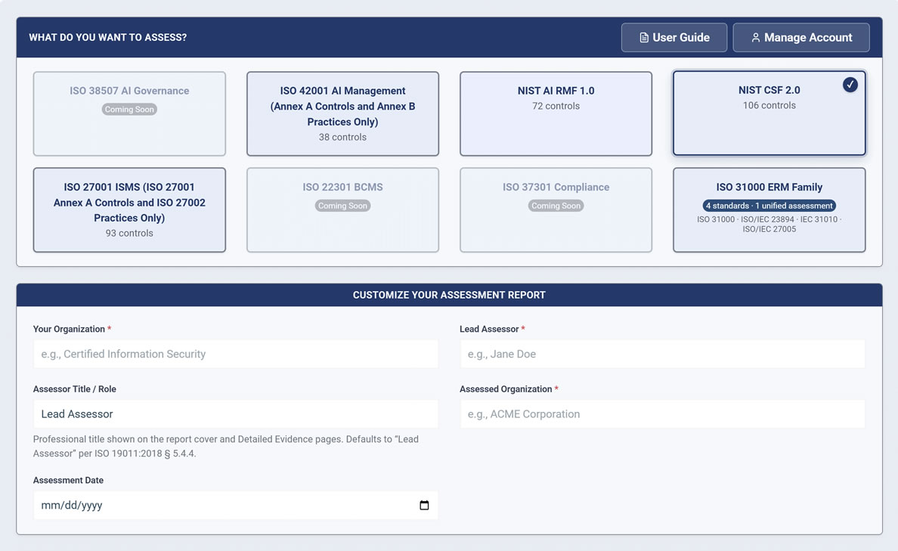Click the ISO 22301 BCMS card

click(x=342, y=209)
